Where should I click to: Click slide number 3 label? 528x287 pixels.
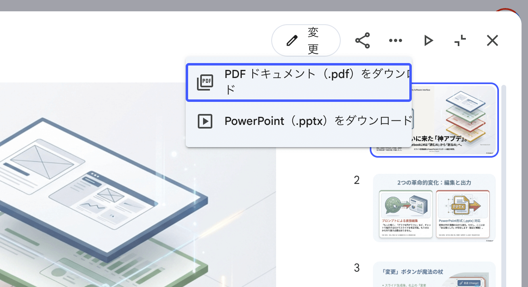click(x=356, y=268)
